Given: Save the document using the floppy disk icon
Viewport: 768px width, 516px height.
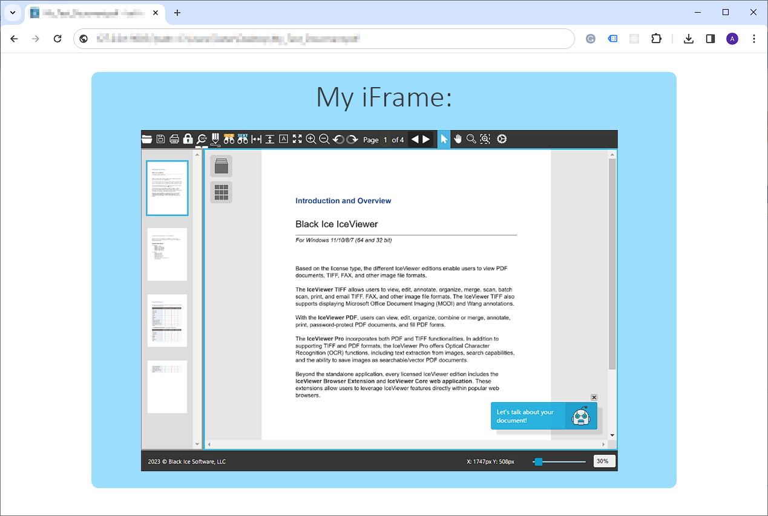Looking at the screenshot, I should click(161, 139).
